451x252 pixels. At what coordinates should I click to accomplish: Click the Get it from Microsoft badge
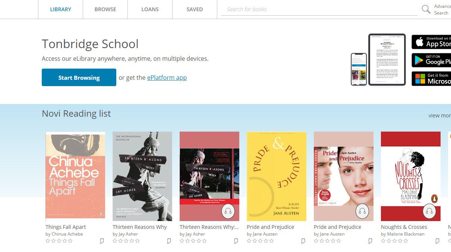point(431,79)
